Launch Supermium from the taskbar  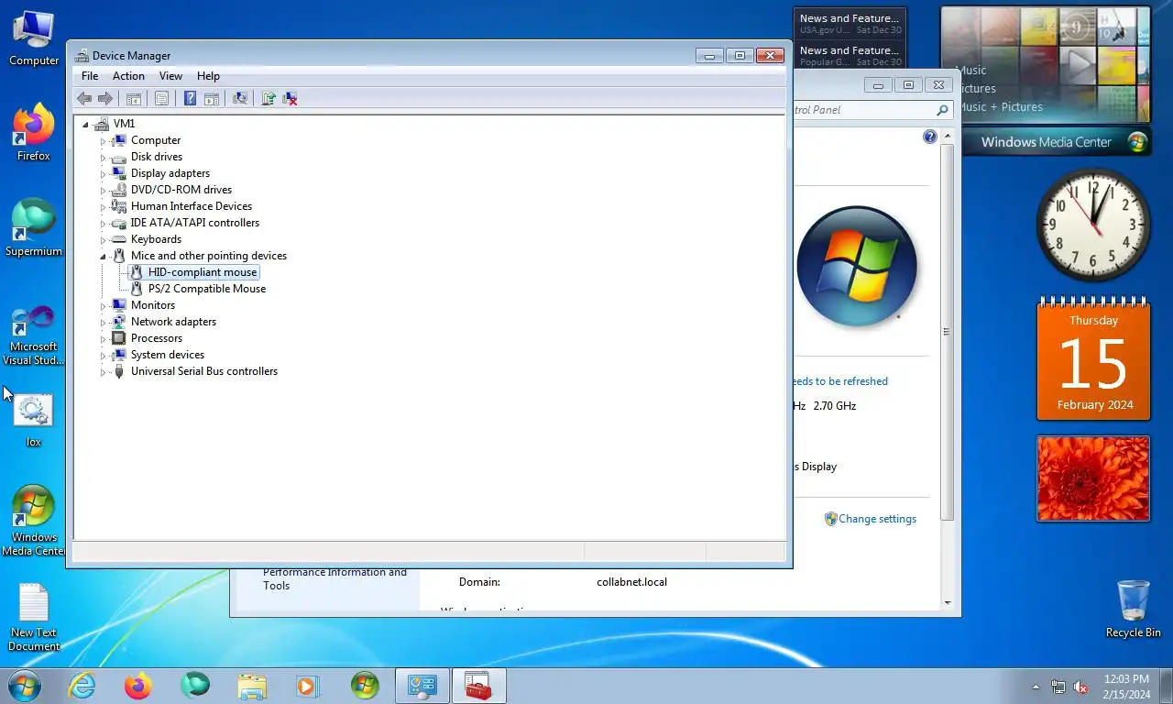tap(195, 686)
